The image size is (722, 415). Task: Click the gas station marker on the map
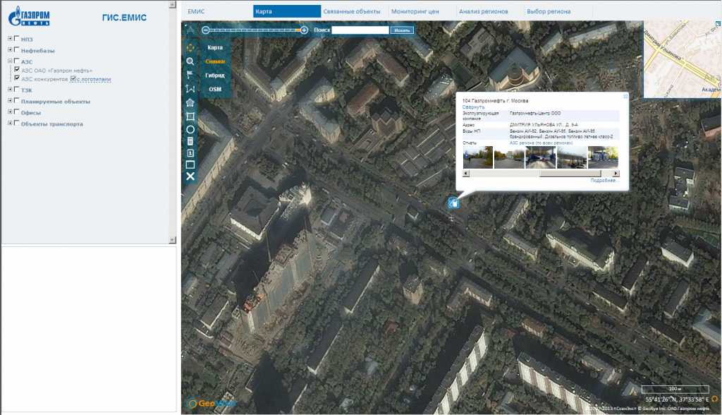coord(453,203)
